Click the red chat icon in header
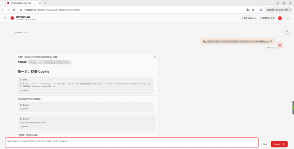The height and width of the screenshot is (149, 294). click(x=280, y=18)
